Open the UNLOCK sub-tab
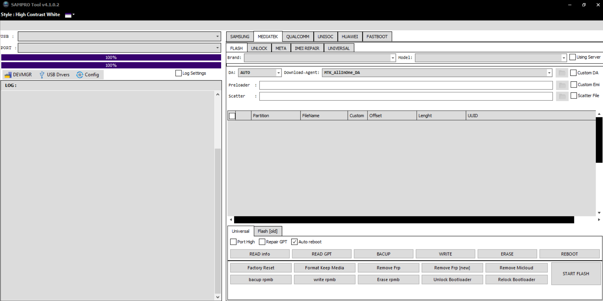603x301 pixels. pyautogui.click(x=259, y=48)
